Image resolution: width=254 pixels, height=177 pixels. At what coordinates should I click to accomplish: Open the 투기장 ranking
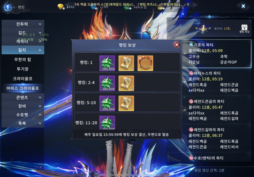(23, 69)
